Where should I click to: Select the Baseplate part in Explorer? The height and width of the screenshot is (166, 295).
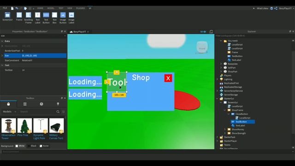coord(232,64)
